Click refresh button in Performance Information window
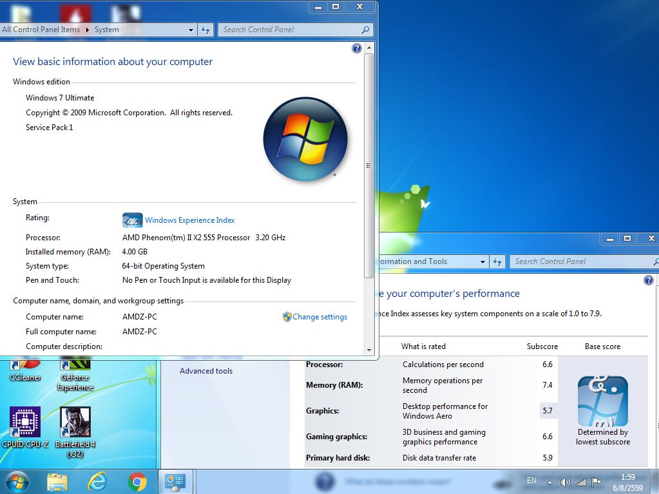The height and width of the screenshot is (494, 659). pyautogui.click(x=497, y=261)
